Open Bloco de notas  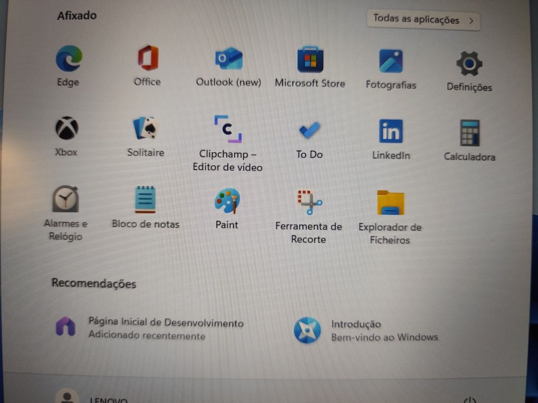click(x=146, y=200)
